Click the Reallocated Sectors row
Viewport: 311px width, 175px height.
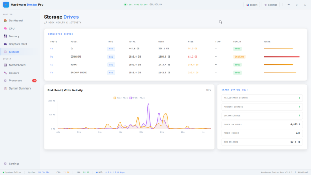click(x=262, y=98)
